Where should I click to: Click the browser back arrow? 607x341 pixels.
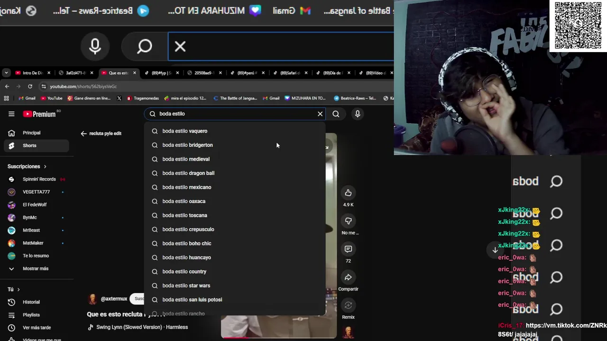[x=7, y=86]
